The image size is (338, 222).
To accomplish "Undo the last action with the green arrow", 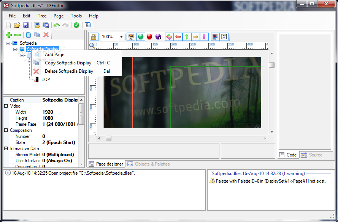I will (57, 25).
